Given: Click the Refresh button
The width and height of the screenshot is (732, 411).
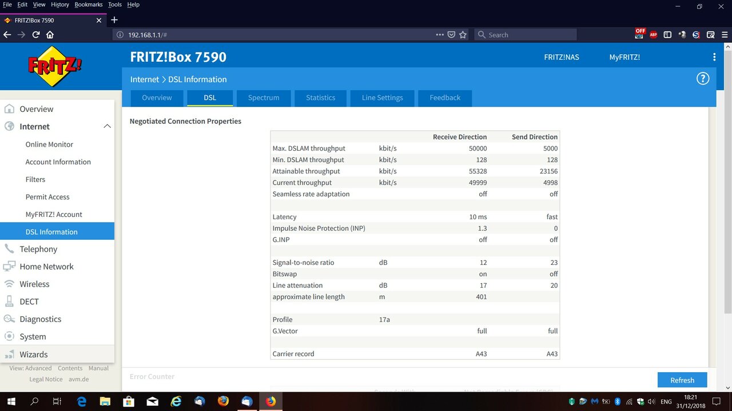Looking at the screenshot, I should coord(682,380).
